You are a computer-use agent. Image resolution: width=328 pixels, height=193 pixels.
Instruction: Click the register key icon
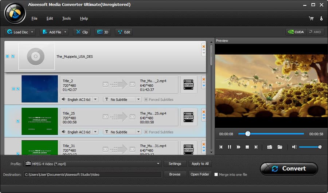tap(321, 19)
